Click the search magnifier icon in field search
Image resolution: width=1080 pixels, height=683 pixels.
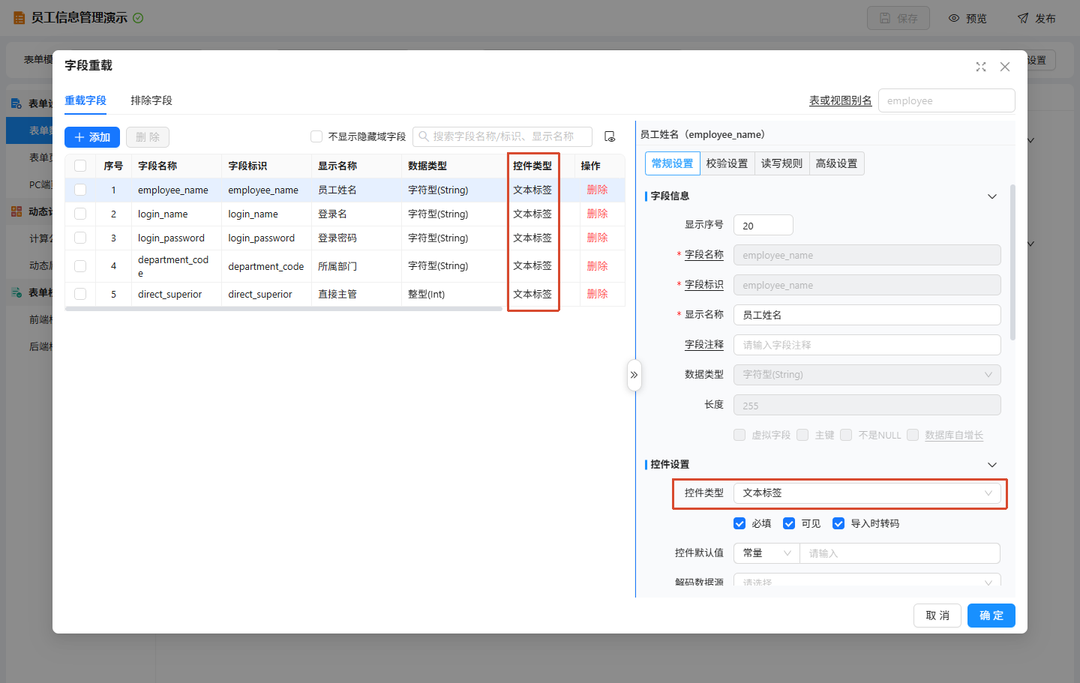(424, 136)
